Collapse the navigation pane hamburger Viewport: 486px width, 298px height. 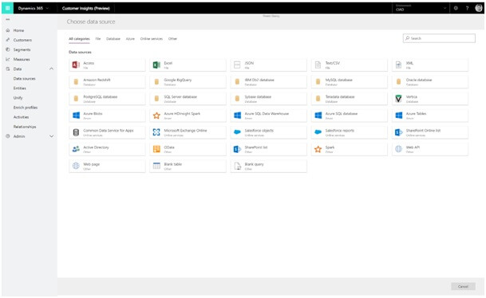(x=8, y=19)
